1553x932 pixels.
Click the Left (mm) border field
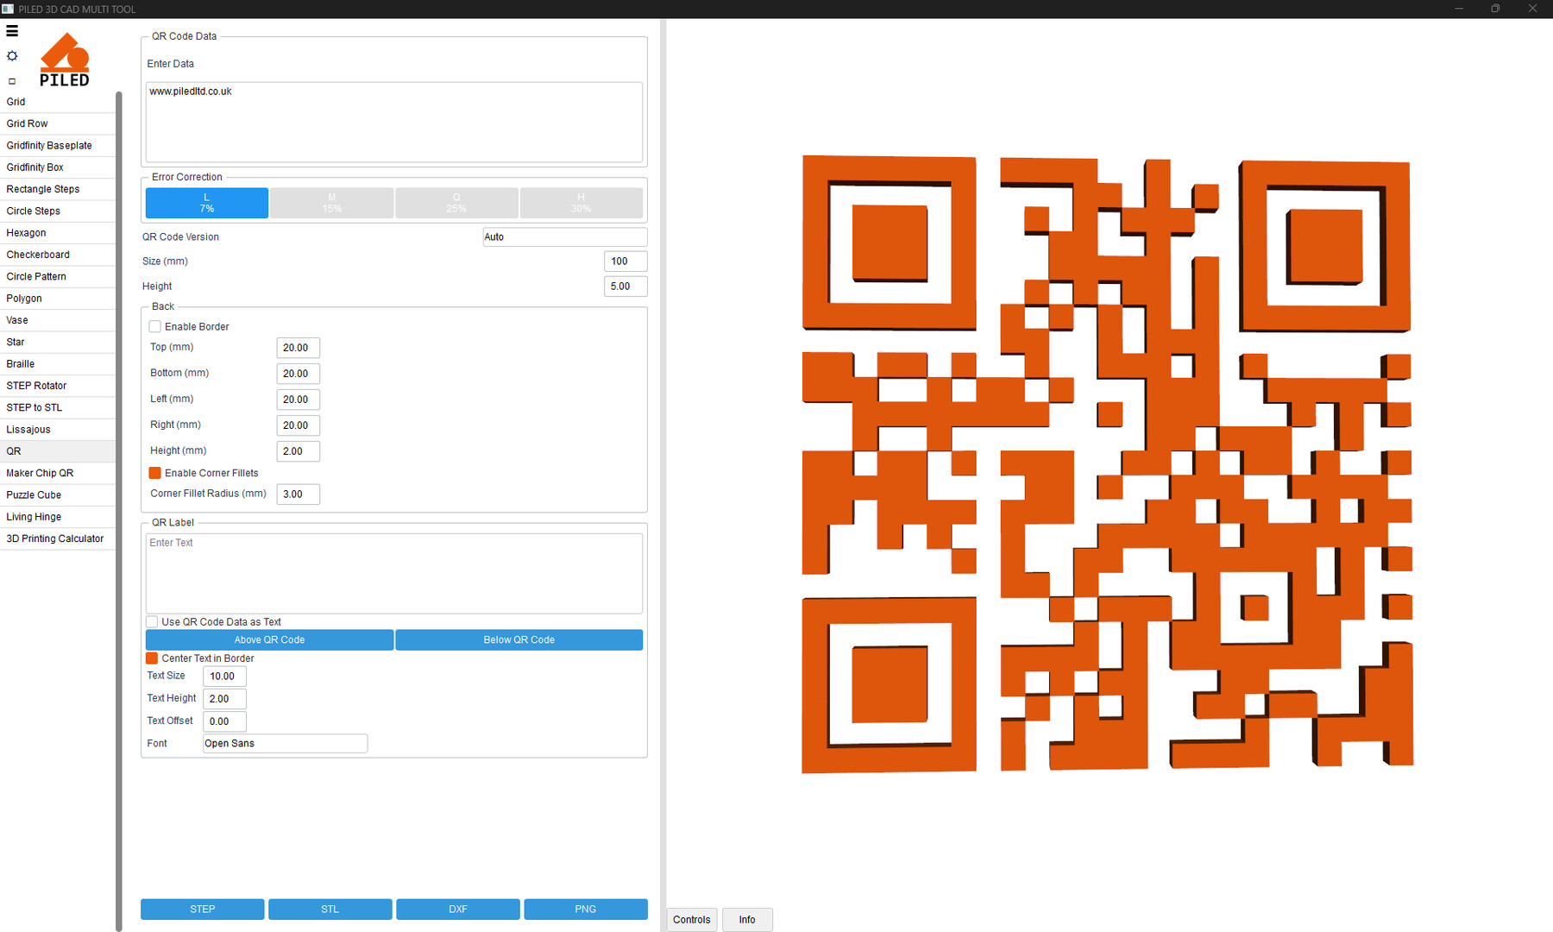point(298,400)
